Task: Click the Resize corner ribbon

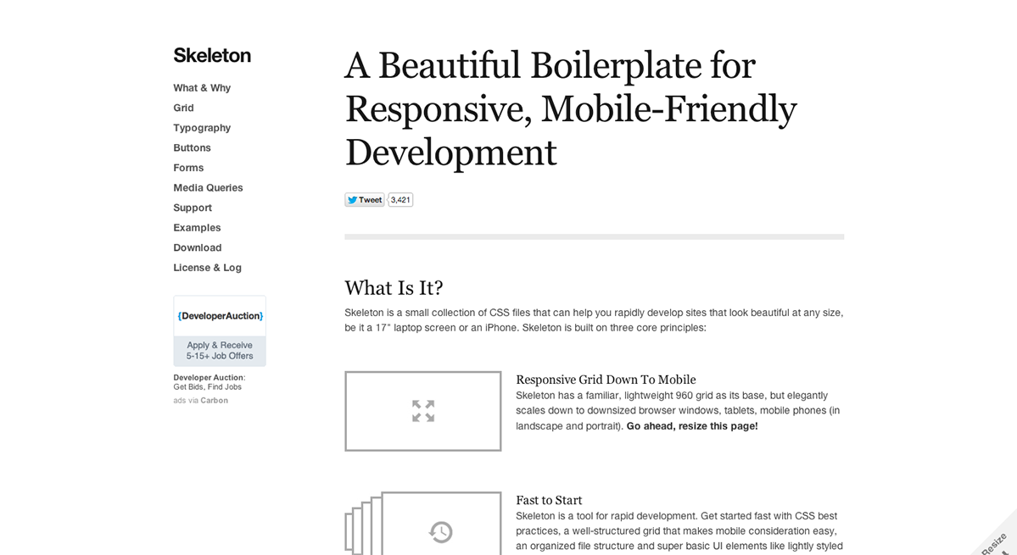Action: click(x=996, y=541)
